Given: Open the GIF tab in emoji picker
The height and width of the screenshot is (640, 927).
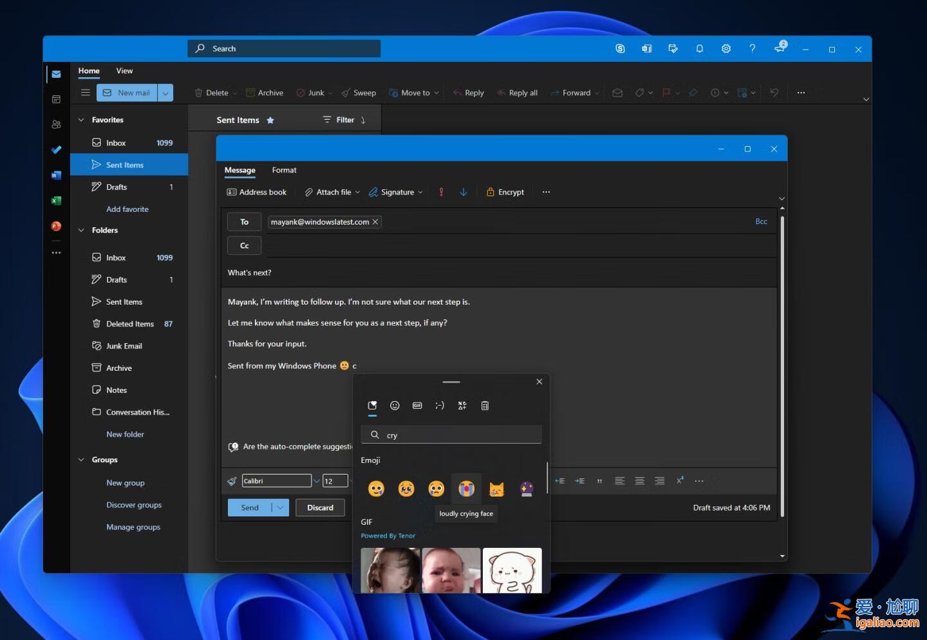Looking at the screenshot, I should pos(417,406).
